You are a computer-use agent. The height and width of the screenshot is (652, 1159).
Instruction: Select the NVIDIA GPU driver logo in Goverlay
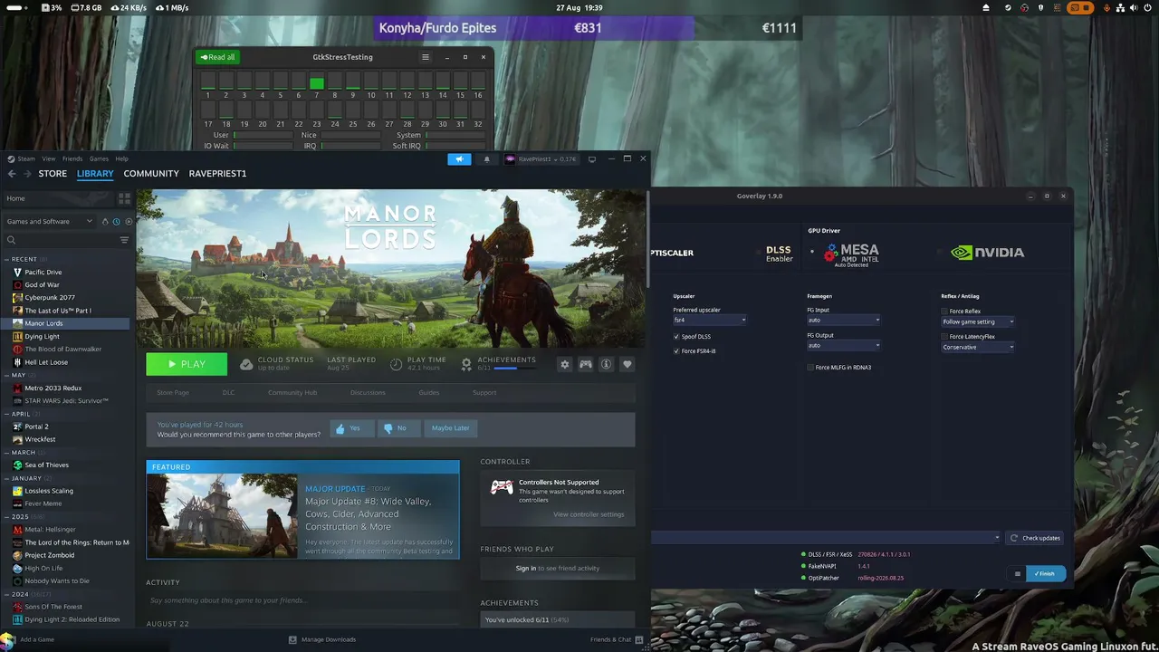pyautogui.click(x=987, y=253)
